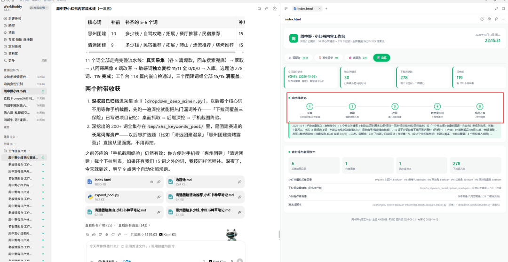Click the share arrow on the 选题池.md card
Image resolution: width=508 pixels, height=262 pixels.
(240, 182)
